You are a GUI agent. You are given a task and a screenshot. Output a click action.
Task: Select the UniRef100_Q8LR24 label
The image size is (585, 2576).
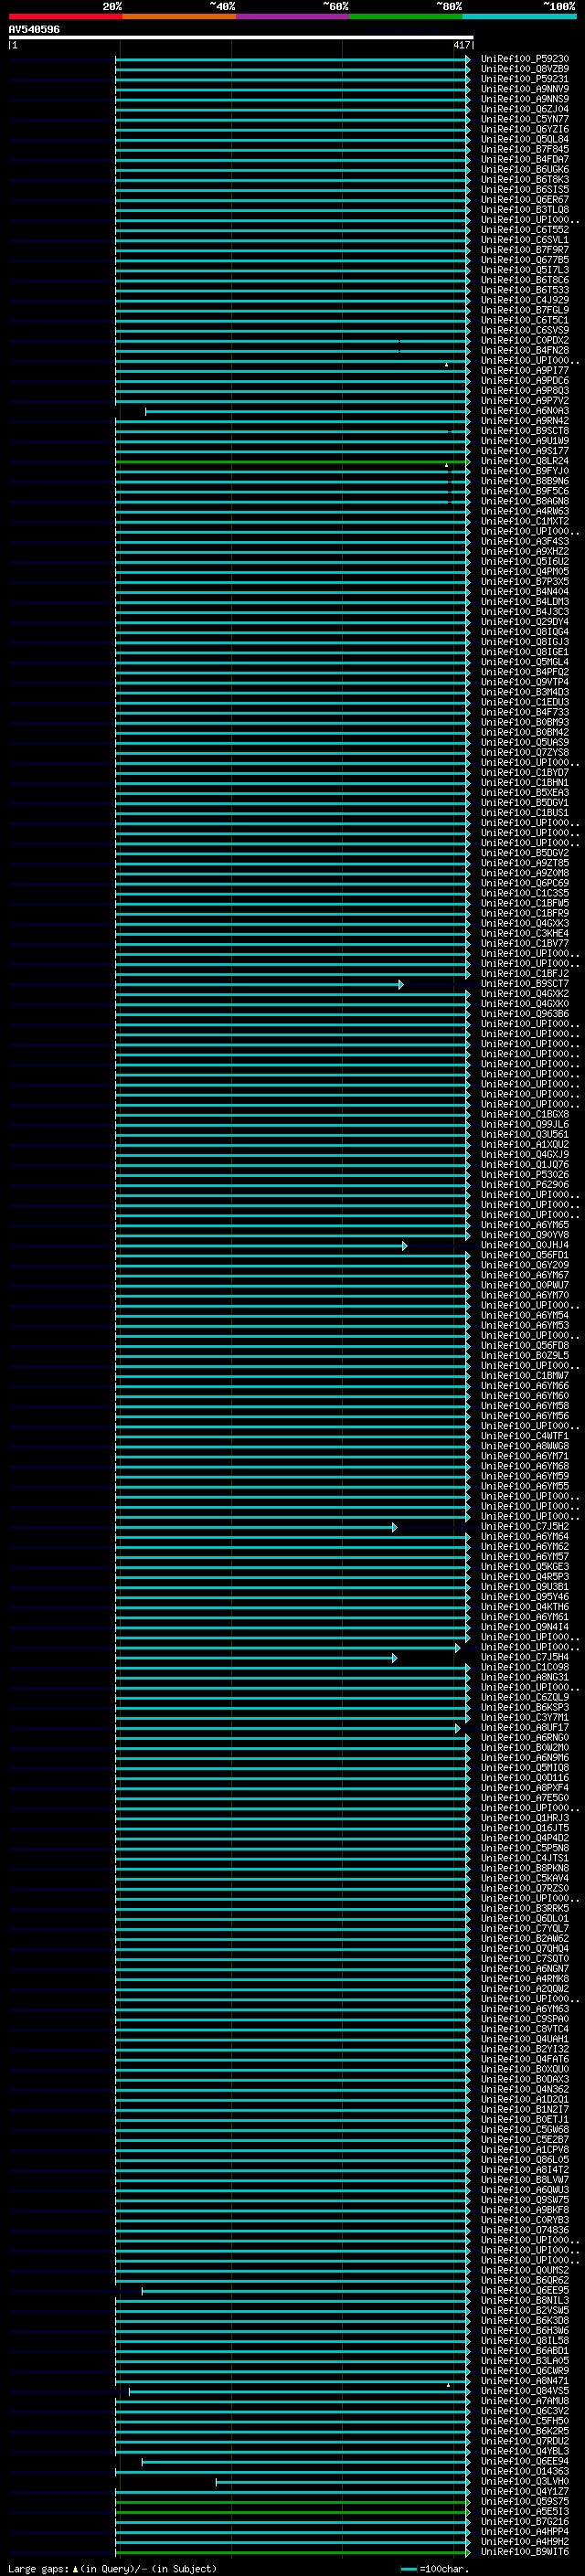(x=524, y=461)
